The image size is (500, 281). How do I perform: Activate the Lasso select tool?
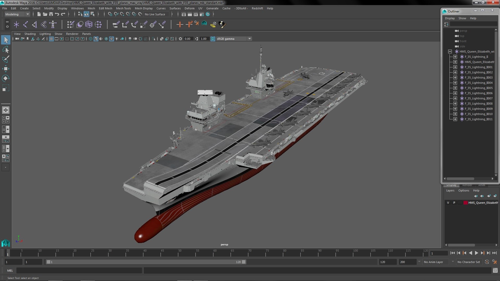click(6, 49)
